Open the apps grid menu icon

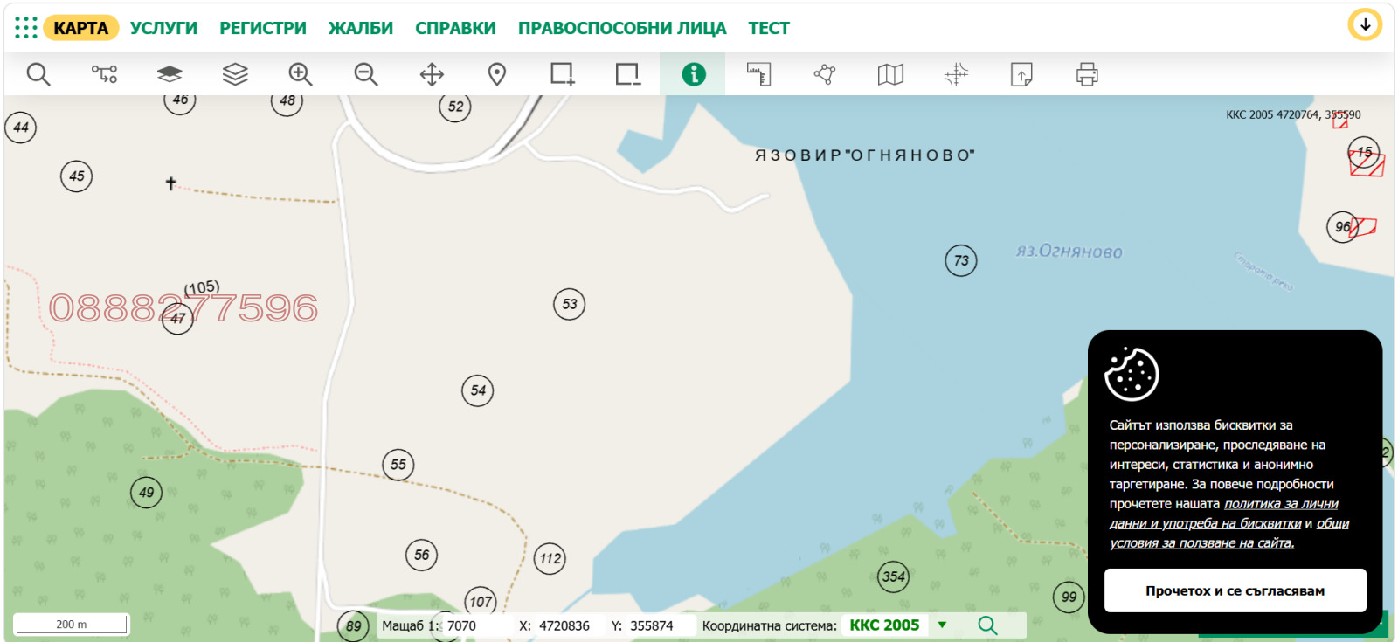click(x=26, y=28)
